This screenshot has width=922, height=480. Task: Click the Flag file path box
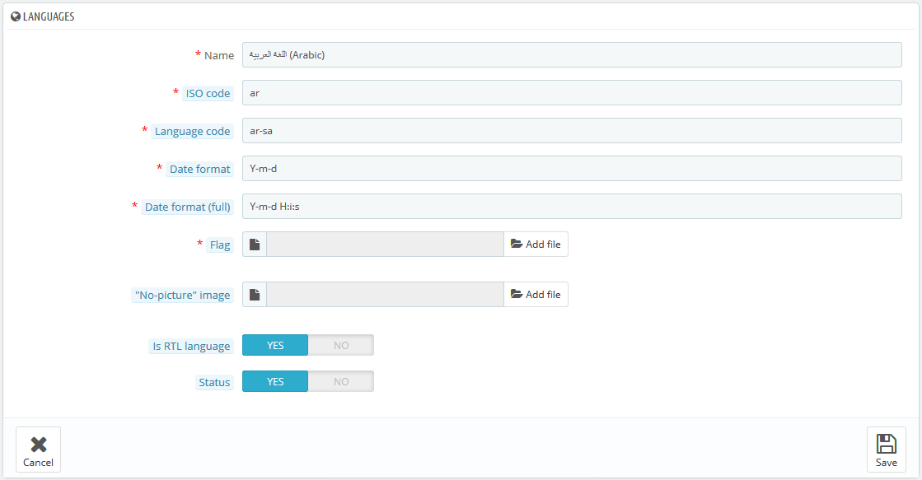(385, 245)
